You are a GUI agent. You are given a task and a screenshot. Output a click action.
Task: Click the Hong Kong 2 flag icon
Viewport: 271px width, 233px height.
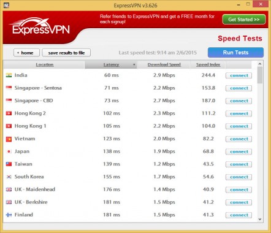[9, 113]
